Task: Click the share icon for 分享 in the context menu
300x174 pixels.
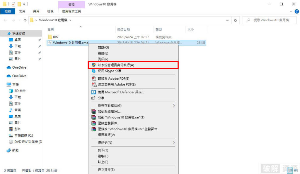Action: (x=93, y=98)
